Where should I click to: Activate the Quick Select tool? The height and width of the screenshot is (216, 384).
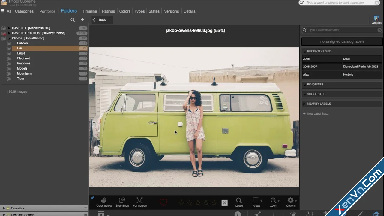pos(104,202)
